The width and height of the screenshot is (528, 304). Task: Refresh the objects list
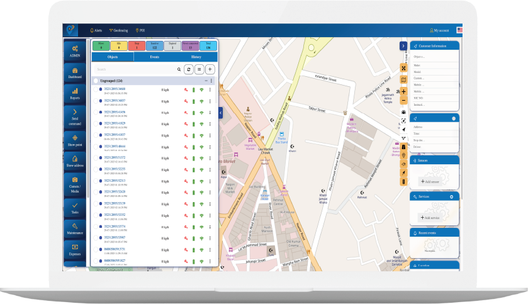coord(188,69)
